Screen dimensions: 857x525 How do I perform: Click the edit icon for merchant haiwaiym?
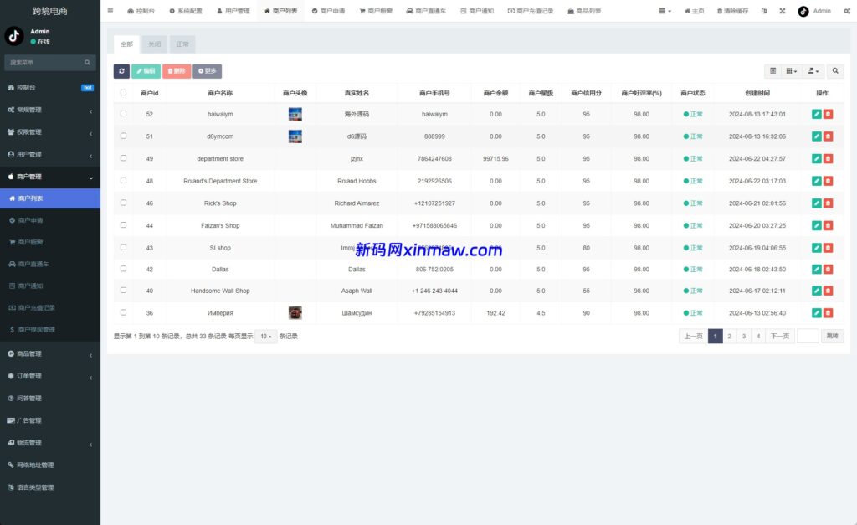point(818,113)
